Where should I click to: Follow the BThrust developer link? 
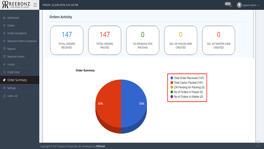101,146
